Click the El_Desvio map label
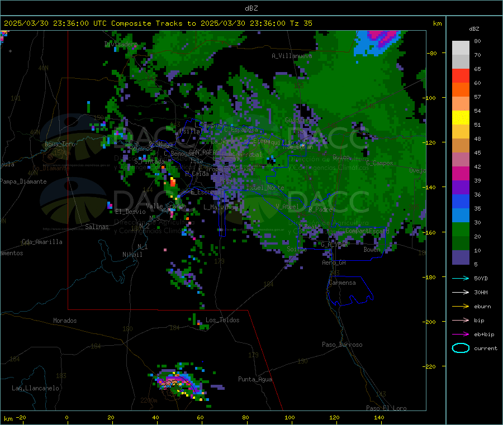 click(130, 212)
